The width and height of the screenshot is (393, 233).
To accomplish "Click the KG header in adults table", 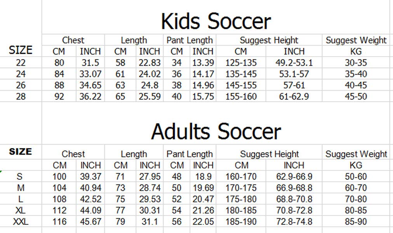I will 356,165.
